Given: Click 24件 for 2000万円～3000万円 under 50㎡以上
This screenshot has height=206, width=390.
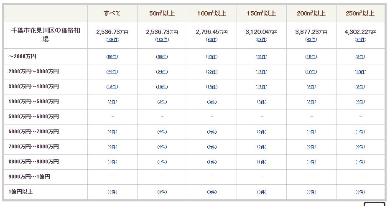Looking at the screenshot, I should tap(162, 72).
